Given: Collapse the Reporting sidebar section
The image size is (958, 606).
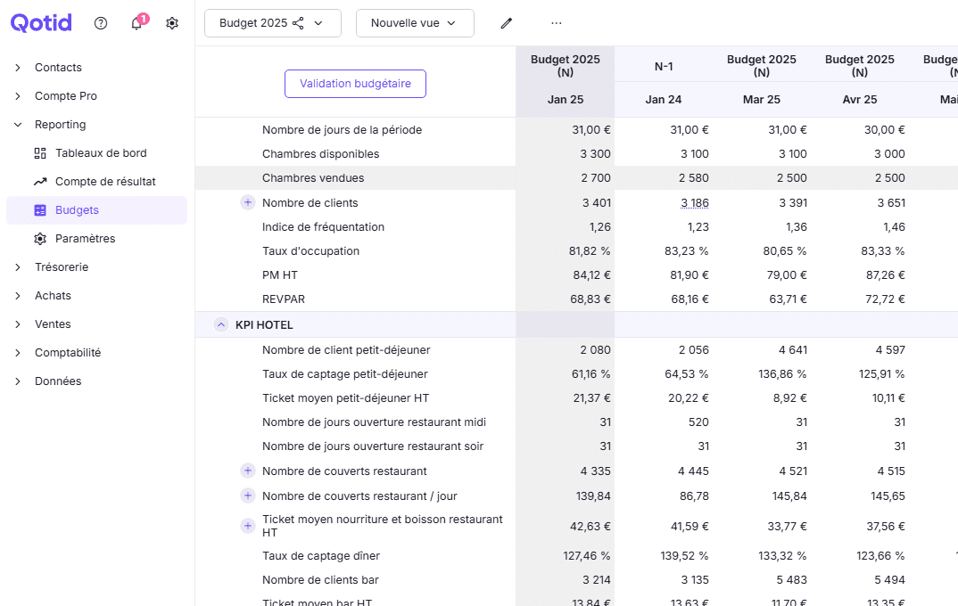Looking at the screenshot, I should pyautogui.click(x=19, y=124).
